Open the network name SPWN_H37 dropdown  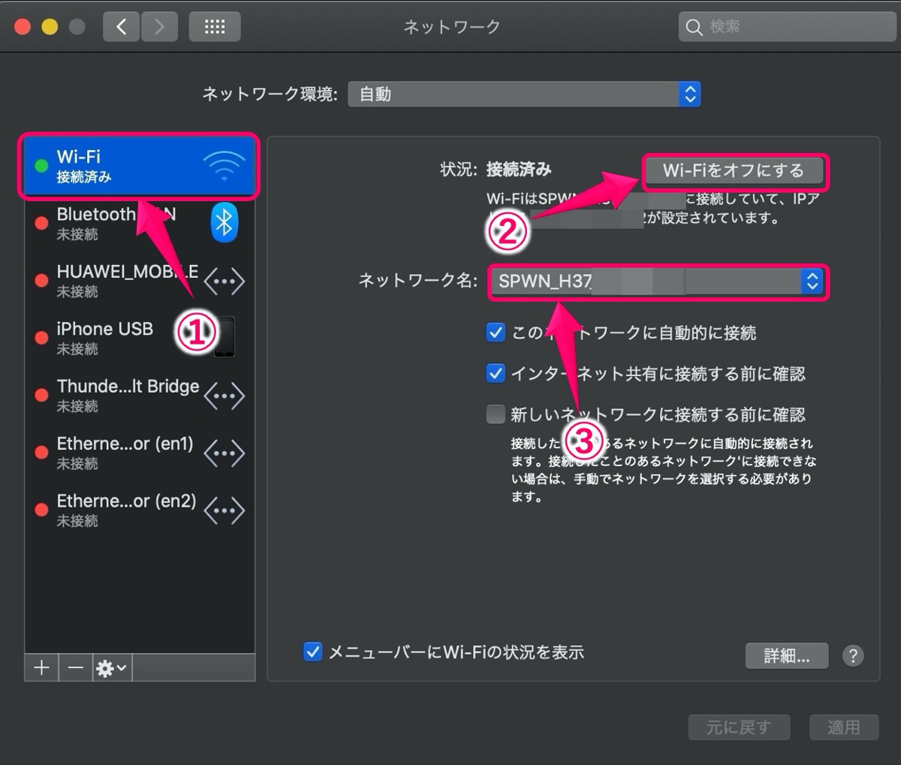[658, 282]
